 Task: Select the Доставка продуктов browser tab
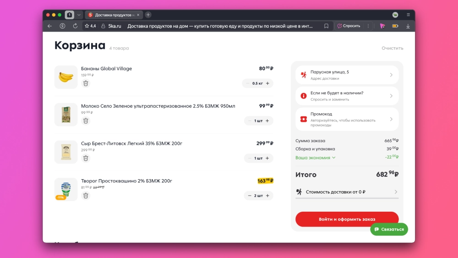click(112, 15)
